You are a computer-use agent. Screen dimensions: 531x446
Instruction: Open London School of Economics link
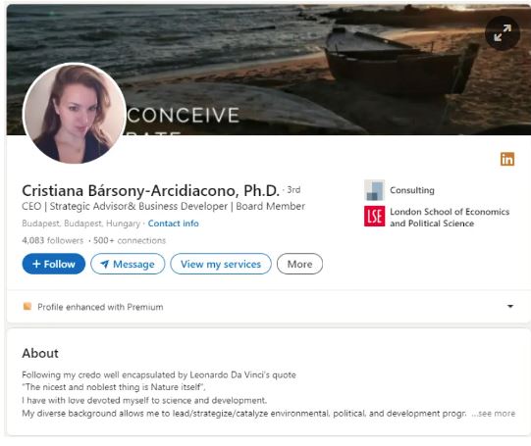(x=450, y=218)
